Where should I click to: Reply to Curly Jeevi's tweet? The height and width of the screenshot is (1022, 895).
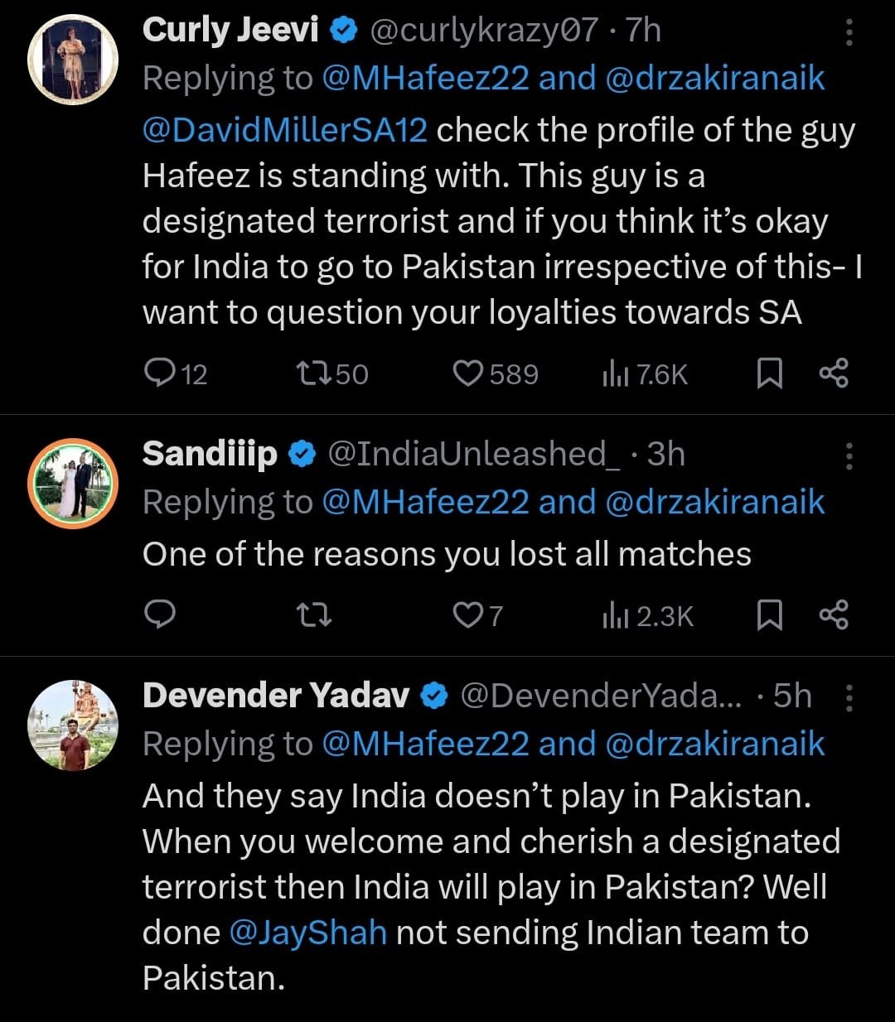point(159,374)
